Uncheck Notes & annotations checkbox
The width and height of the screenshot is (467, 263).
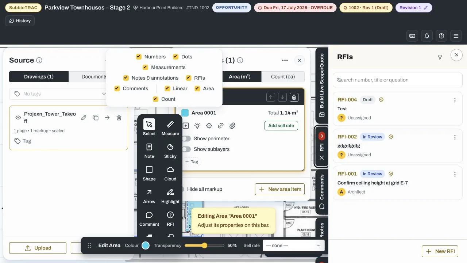coord(126,78)
